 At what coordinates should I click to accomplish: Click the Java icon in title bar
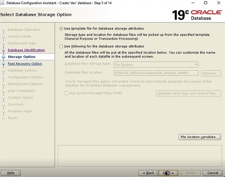3,3
